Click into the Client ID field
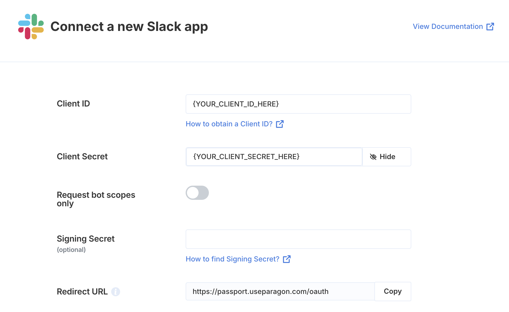Image resolution: width=509 pixels, height=312 pixels. click(298, 104)
